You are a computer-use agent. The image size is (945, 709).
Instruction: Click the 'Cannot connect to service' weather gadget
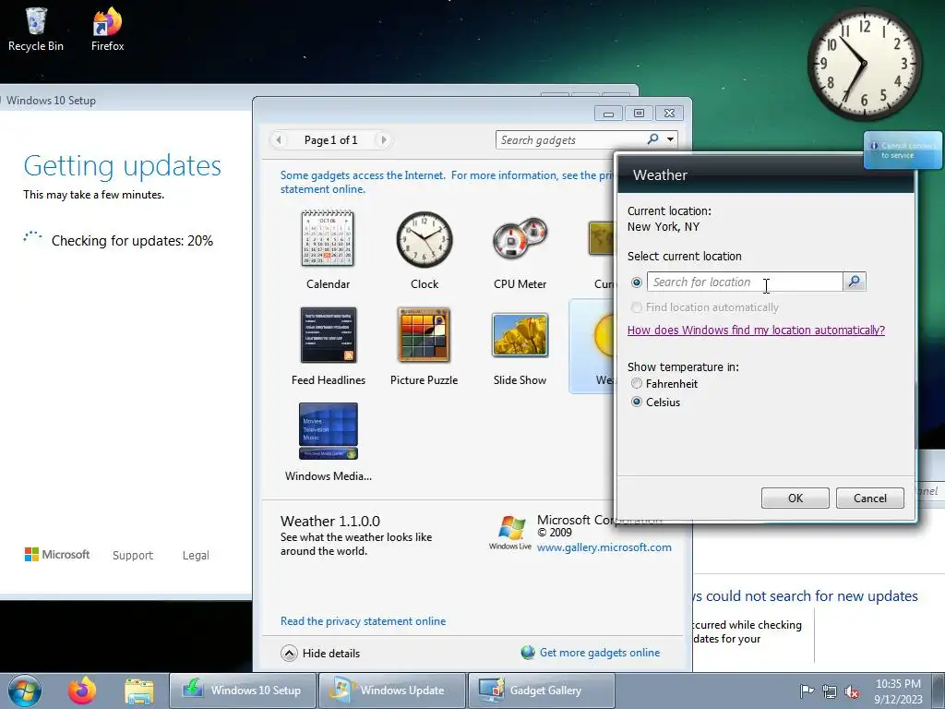[x=903, y=150]
